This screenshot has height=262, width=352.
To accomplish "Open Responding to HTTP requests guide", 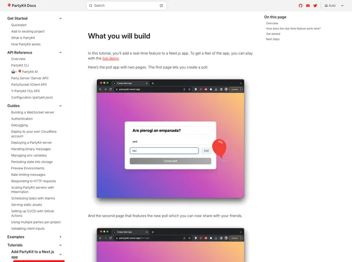I will pos(33,181).
